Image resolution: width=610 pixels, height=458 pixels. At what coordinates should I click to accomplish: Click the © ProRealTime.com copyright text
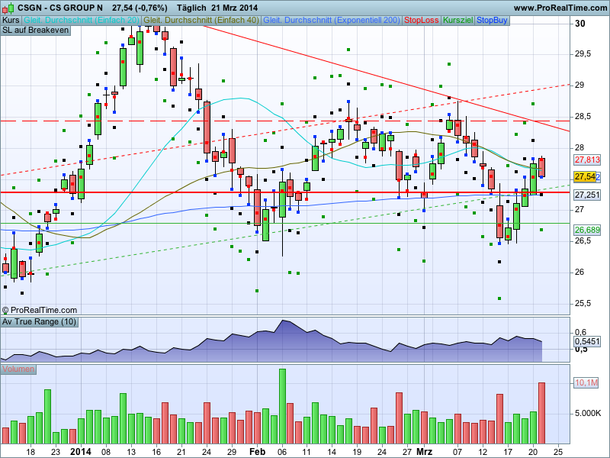point(40,311)
